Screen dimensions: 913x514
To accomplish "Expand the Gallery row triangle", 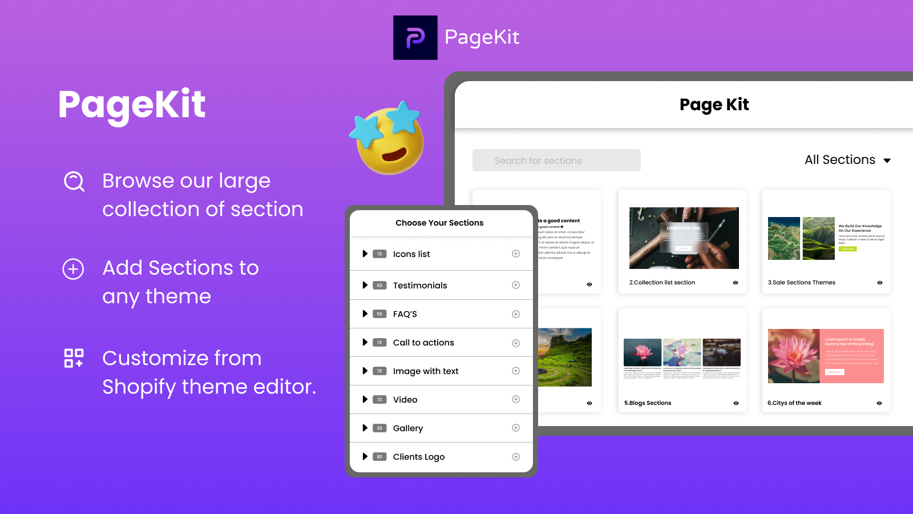I will click(365, 428).
